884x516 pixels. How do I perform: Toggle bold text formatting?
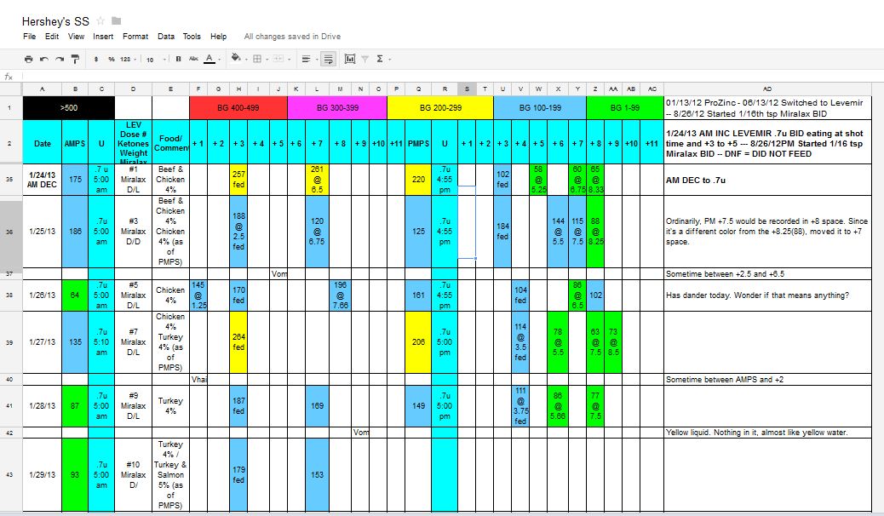[178, 59]
